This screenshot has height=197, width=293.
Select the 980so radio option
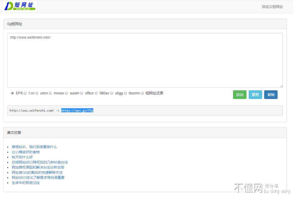(96, 93)
